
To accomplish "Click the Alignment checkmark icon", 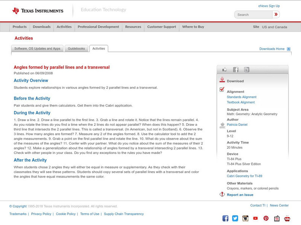I will pyautogui.click(x=222, y=89).
